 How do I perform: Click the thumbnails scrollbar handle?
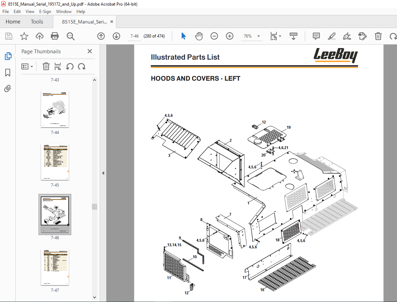[94, 207]
